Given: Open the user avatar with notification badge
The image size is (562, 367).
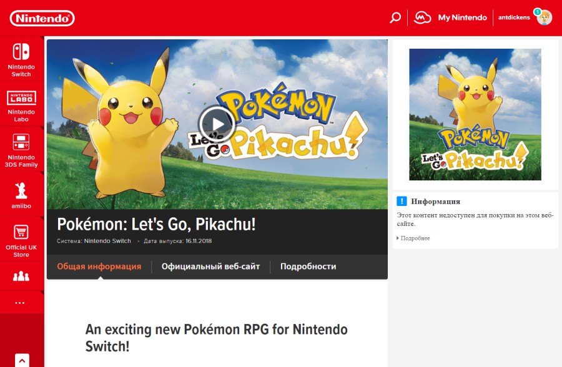Looking at the screenshot, I should tap(544, 17).
